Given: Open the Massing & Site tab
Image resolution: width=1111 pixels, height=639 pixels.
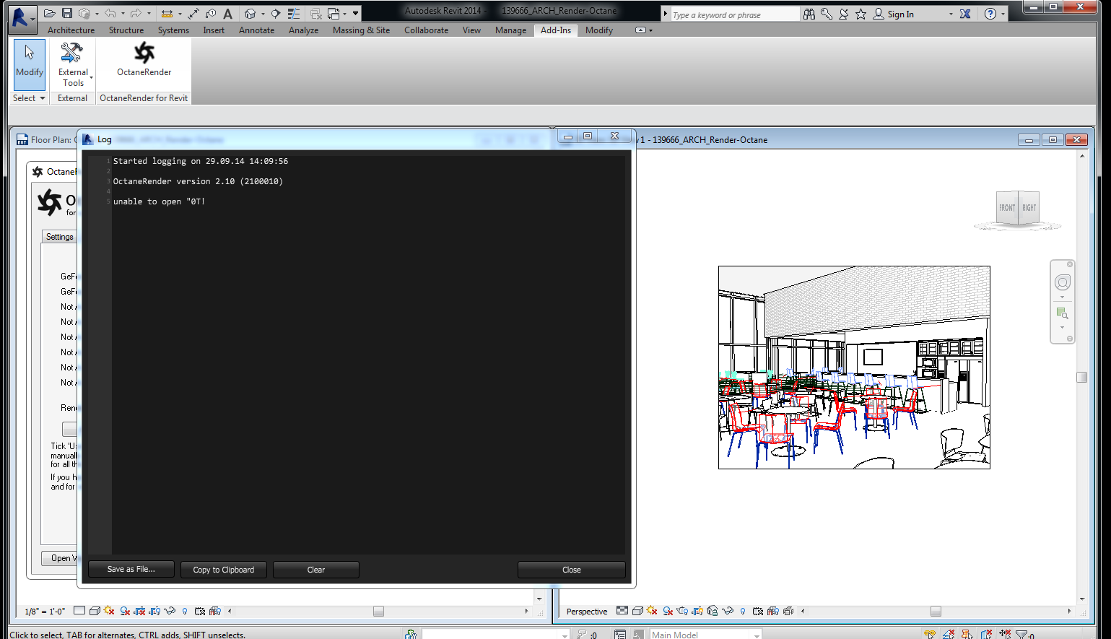Looking at the screenshot, I should click(361, 30).
